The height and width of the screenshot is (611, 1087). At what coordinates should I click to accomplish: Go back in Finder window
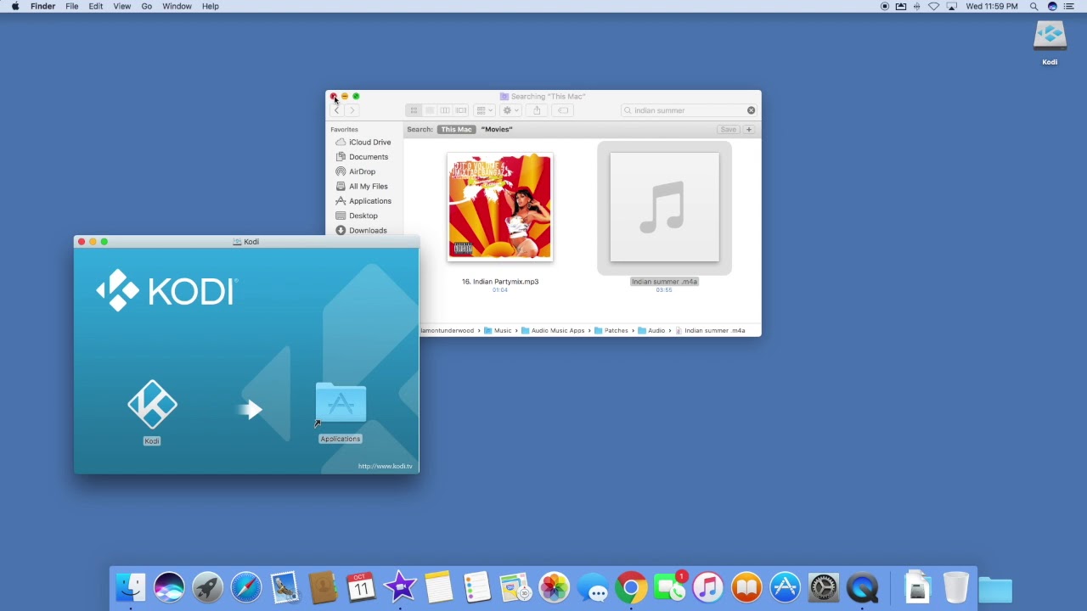[336, 110]
